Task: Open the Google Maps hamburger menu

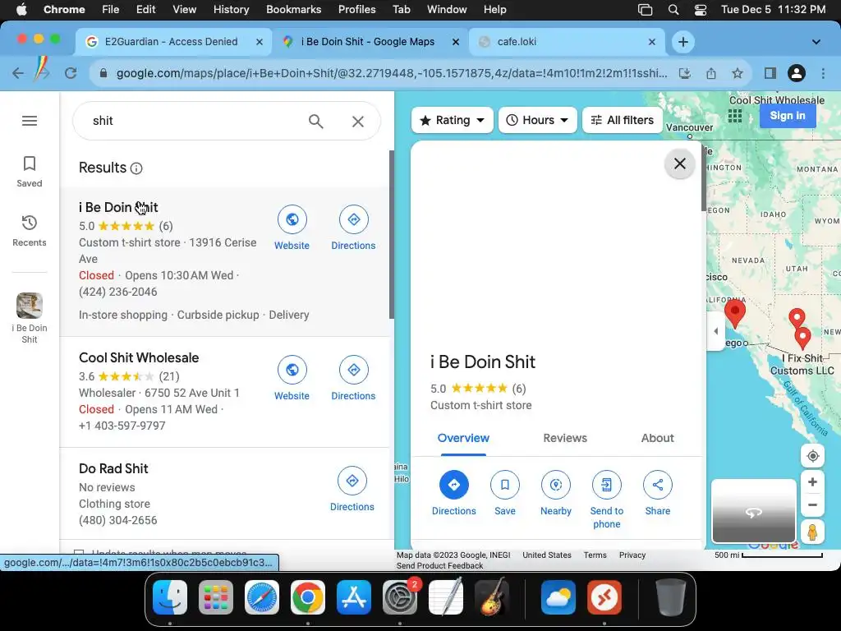Action: pos(30,121)
